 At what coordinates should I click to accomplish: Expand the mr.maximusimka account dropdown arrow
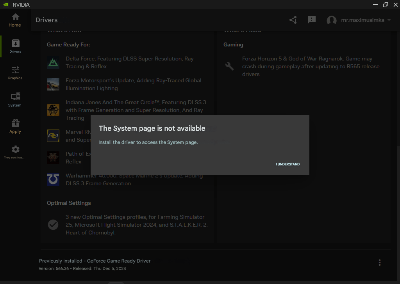[x=389, y=20]
